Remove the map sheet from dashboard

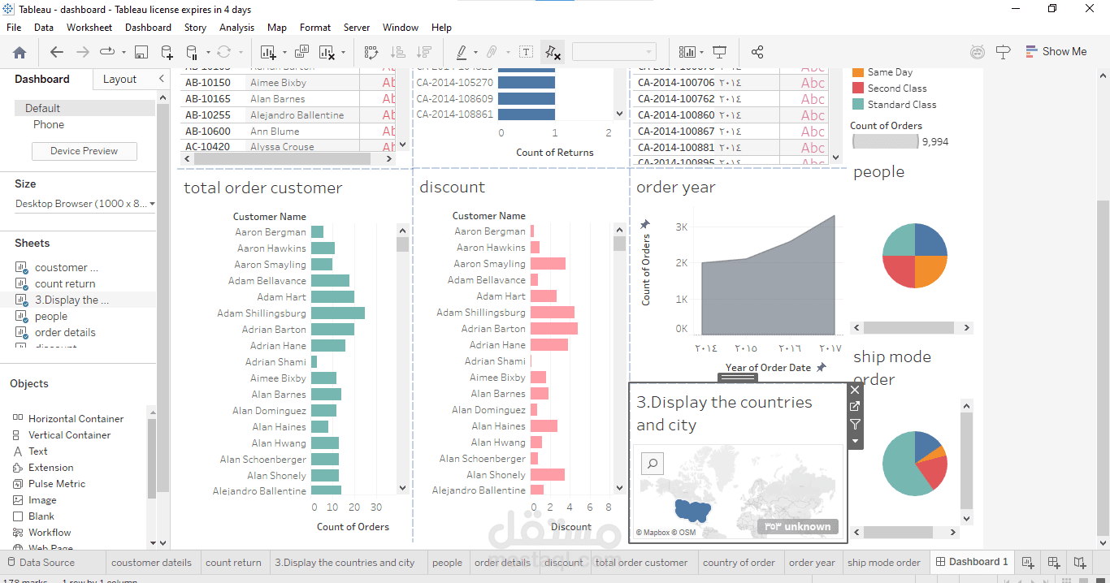pyautogui.click(x=855, y=390)
